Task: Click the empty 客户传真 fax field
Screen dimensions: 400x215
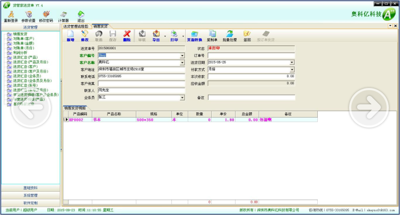Action: click(x=141, y=84)
